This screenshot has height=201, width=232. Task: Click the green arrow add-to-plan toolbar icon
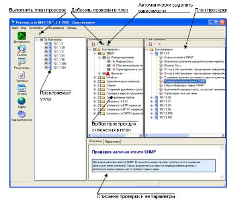tap(103, 44)
